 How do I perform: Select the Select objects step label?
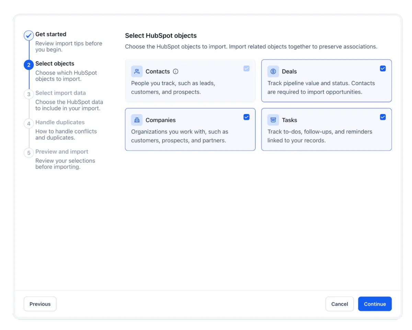tap(55, 64)
